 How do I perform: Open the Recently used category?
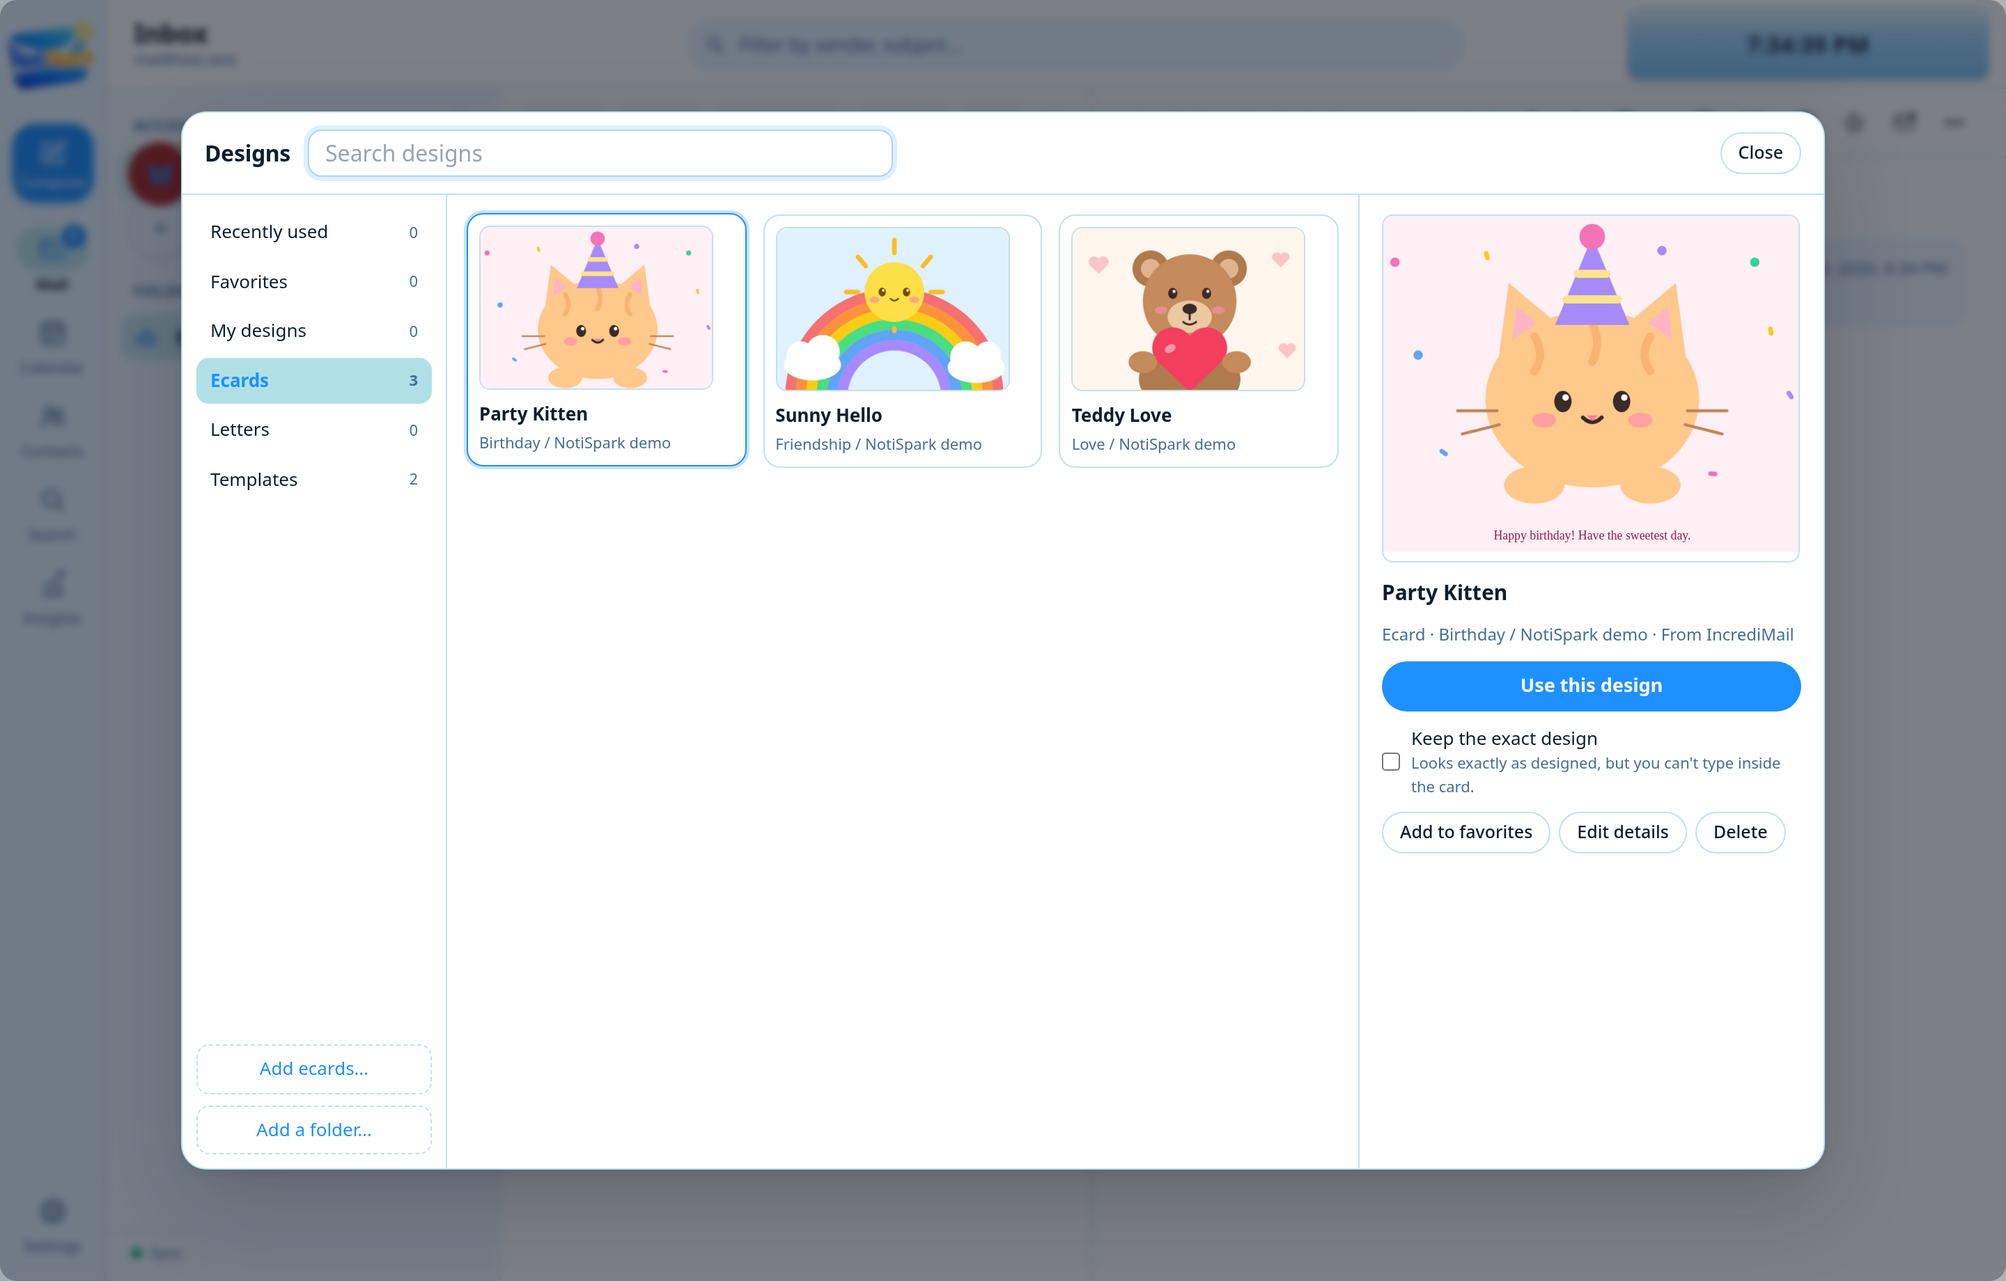click(313, 232)
